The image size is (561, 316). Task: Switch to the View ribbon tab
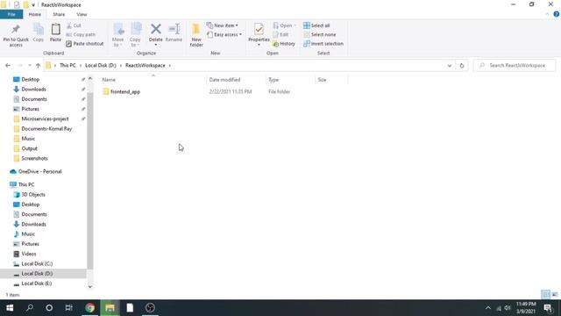[82, 14]
